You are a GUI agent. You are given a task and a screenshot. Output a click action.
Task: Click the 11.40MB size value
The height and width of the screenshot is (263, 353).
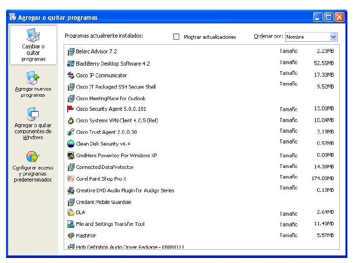click(x=324, y=224)
